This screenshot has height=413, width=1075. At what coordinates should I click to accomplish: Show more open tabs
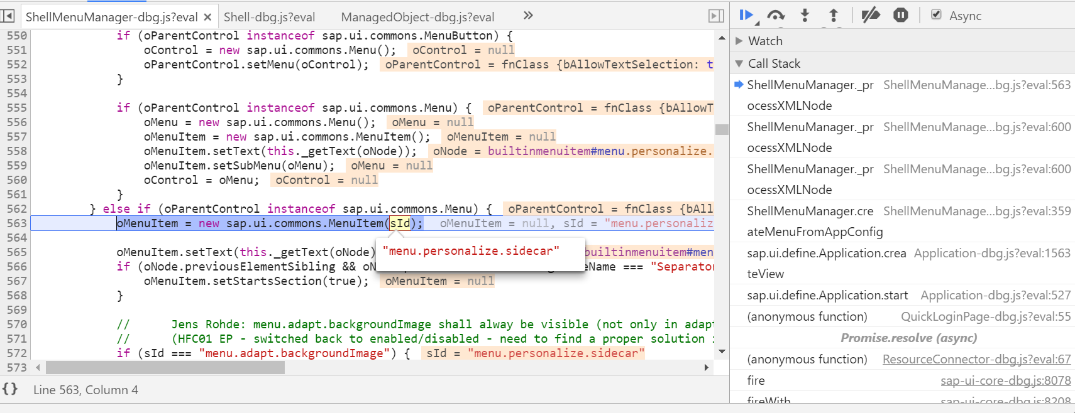pos(528,16)
